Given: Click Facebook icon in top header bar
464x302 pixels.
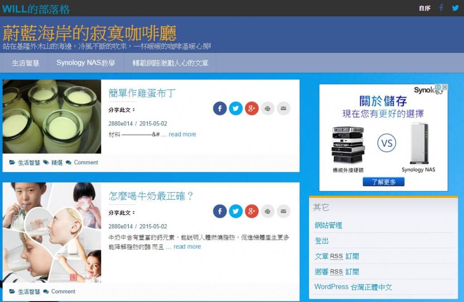Looking at the screenshot, I should pyautogui.click(x=441, y=8).
